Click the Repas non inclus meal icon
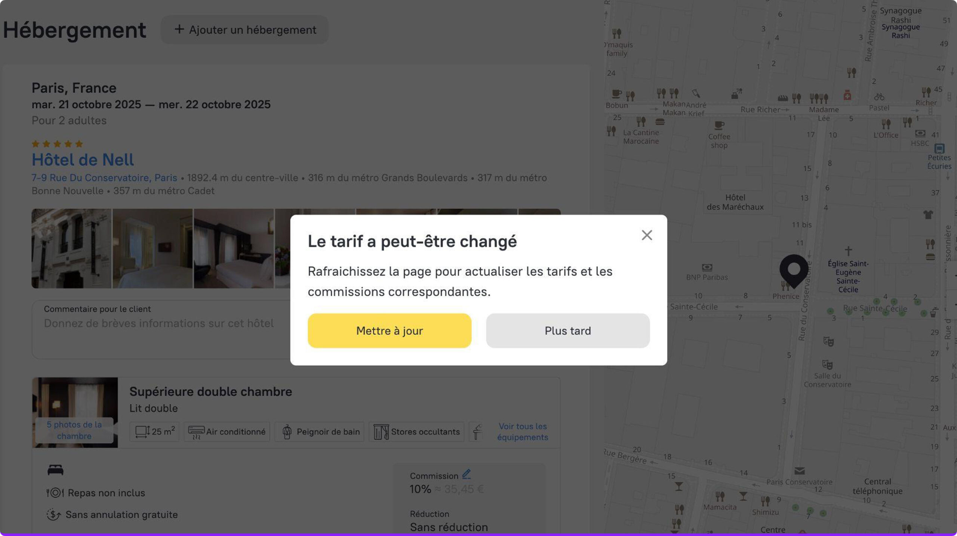 55,493
